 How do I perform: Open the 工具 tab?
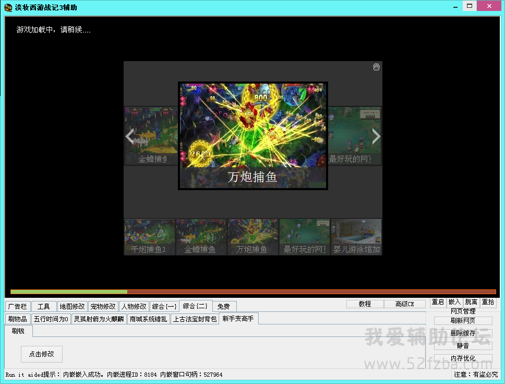[x=44, y=306]
